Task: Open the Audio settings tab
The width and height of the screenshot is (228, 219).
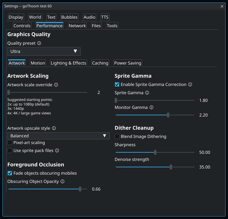Action: click(90, 17)
